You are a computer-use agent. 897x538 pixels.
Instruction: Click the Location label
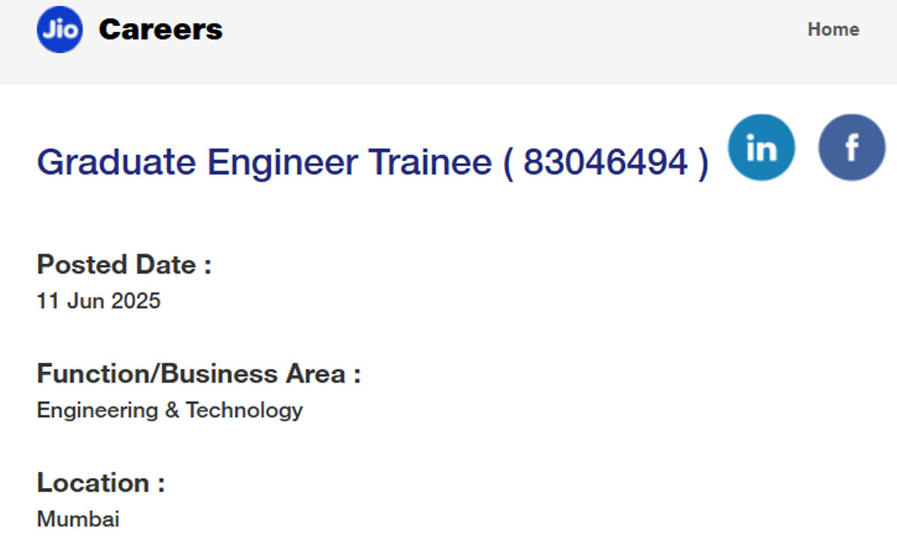tap(101, 483)
